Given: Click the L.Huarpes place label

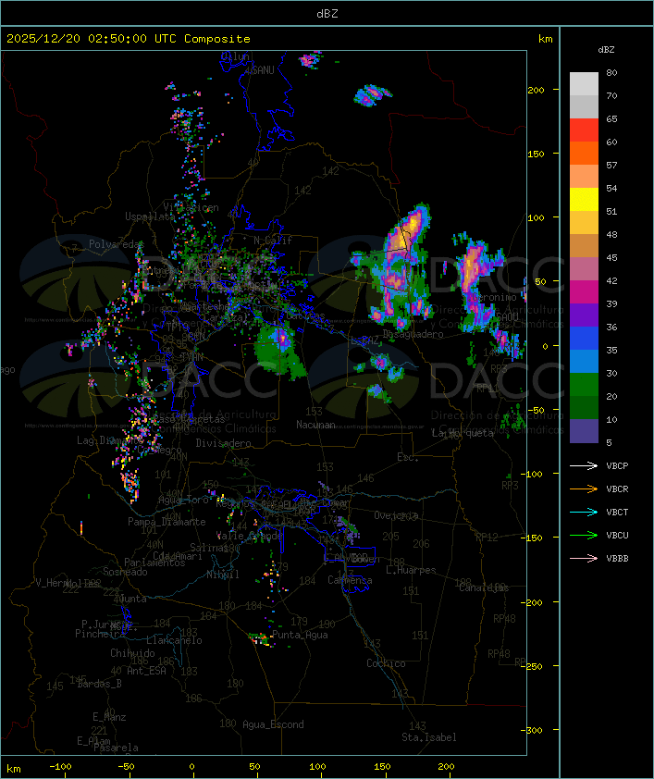Looking at the screenshot, I should click(x=411, y=570).
